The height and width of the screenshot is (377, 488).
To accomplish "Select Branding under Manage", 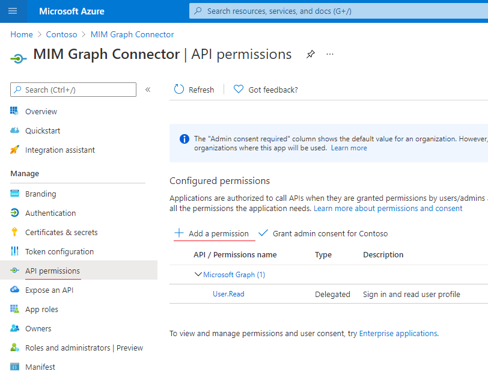I will 40,194.
